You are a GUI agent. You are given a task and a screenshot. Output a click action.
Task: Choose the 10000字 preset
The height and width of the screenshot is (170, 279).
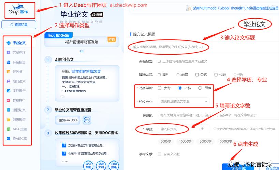tap(185, 141)
